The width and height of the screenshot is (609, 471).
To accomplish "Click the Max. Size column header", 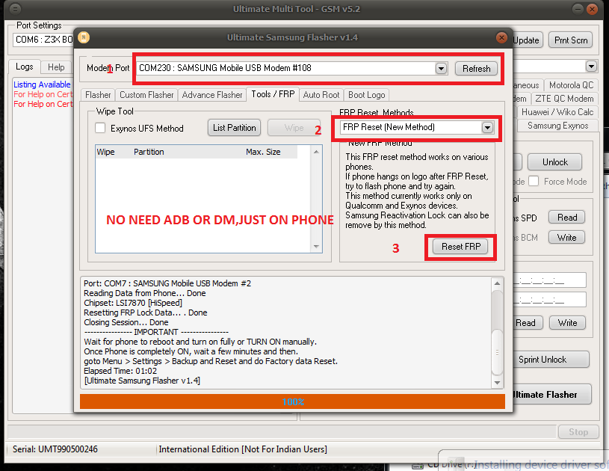I will (263, 152).
